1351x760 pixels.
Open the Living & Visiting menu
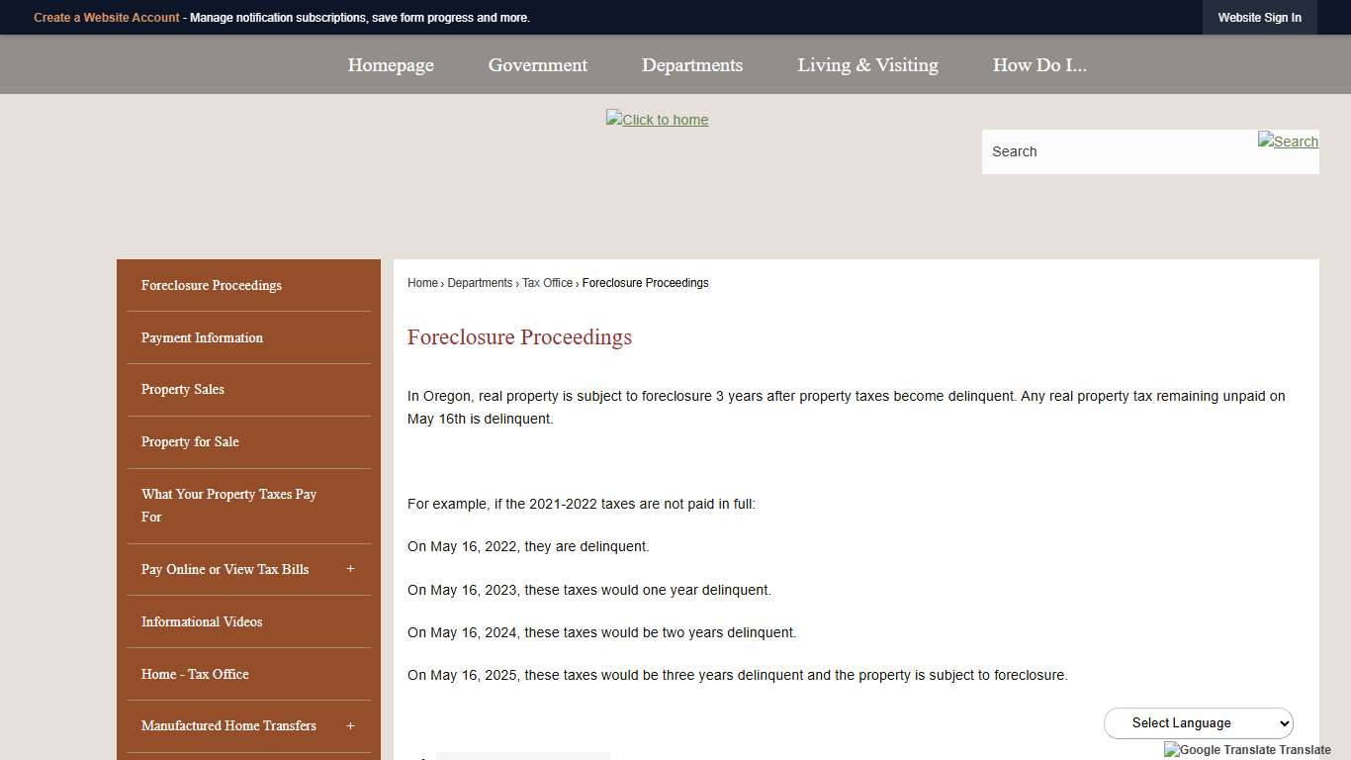[867, 64]
